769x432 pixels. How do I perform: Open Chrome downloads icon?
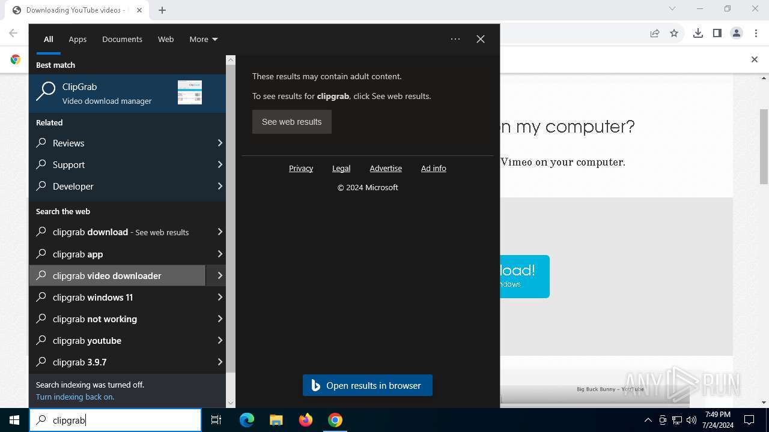pos(698,33)
